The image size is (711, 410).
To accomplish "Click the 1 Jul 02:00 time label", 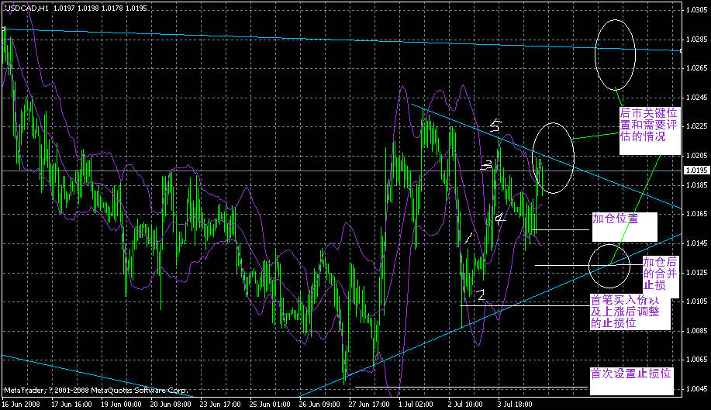I will pos(416,404).
